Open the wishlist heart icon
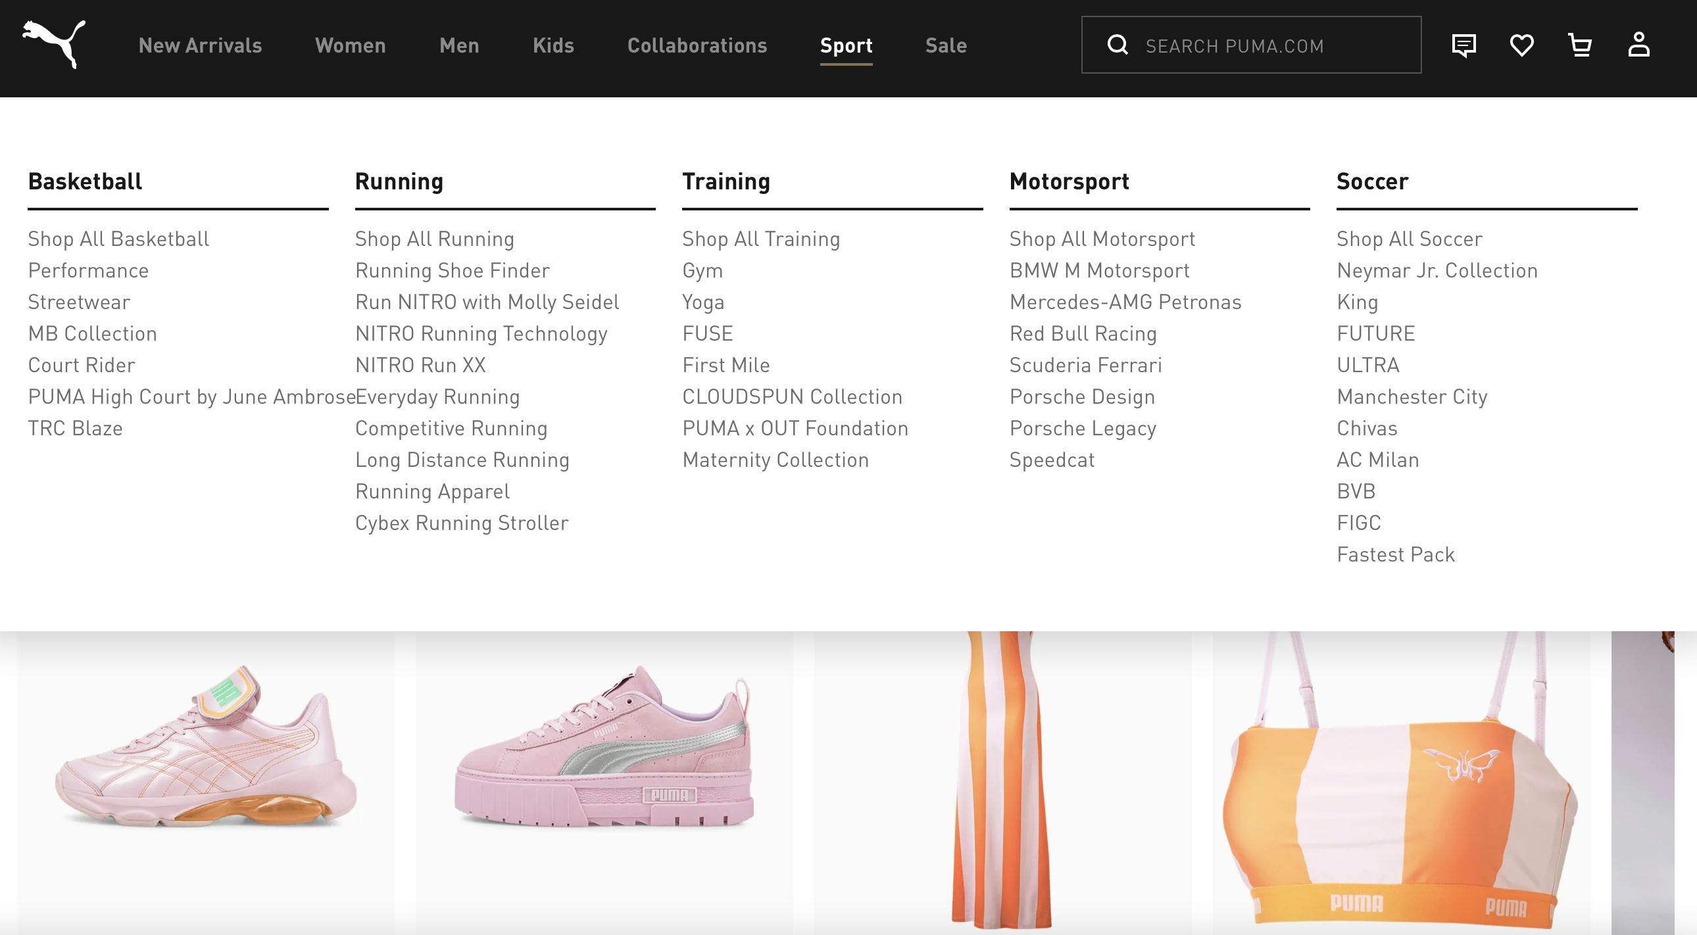This screenshot has height=935, width=1697. (x=1521, y=45)
